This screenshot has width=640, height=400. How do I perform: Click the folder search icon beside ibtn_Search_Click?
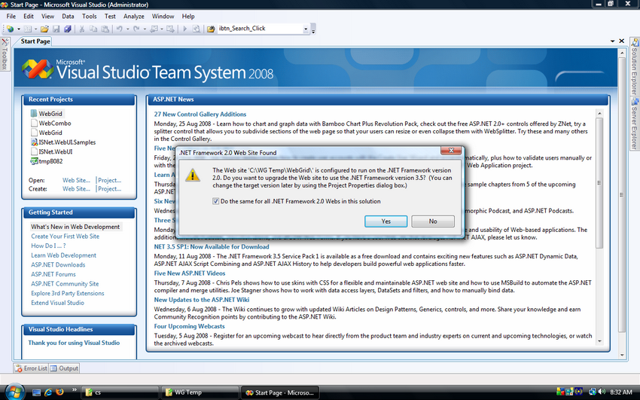[x=211, y=29]
